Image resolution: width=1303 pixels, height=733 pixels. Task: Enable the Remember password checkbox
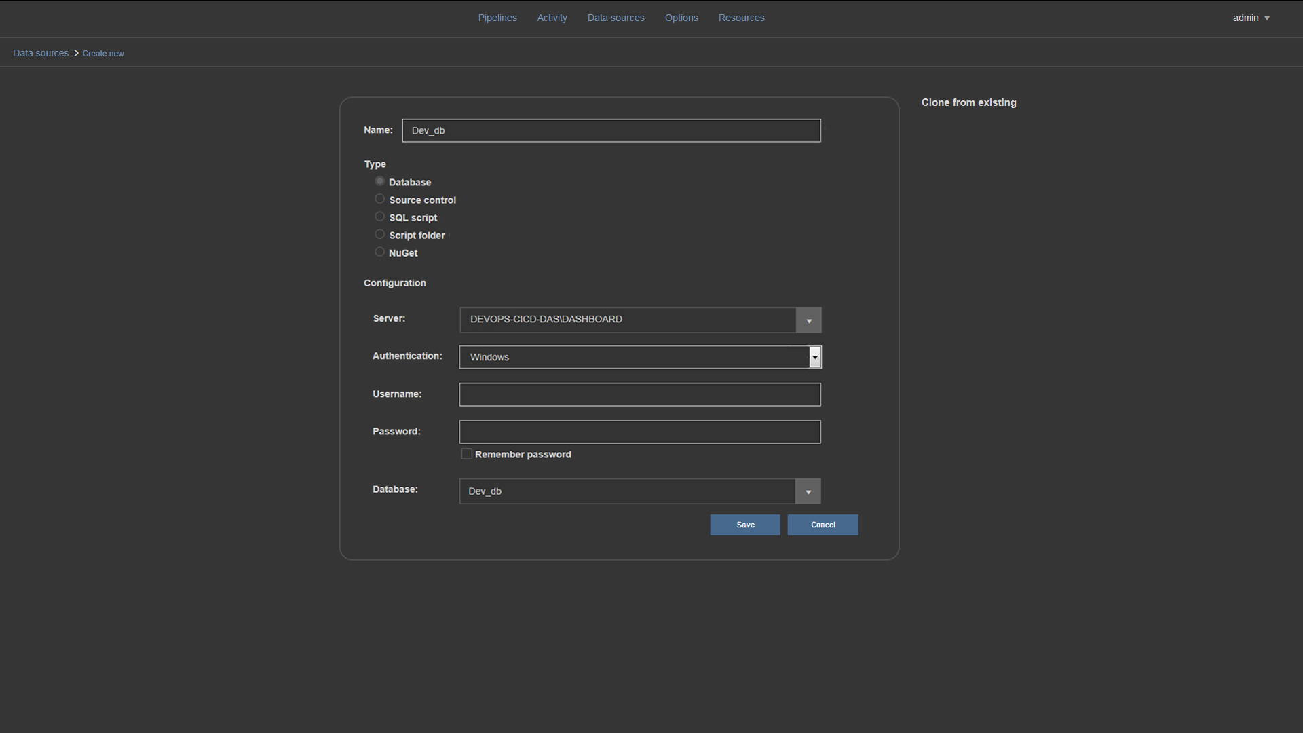click(467, 454)
